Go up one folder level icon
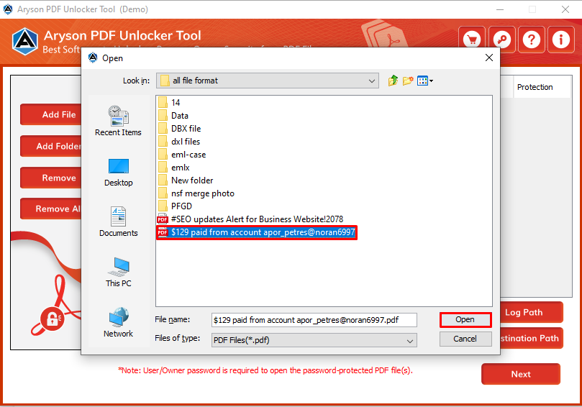Image resolution: width=582 pixels, height=407 pixels. (x=393, y=81)
